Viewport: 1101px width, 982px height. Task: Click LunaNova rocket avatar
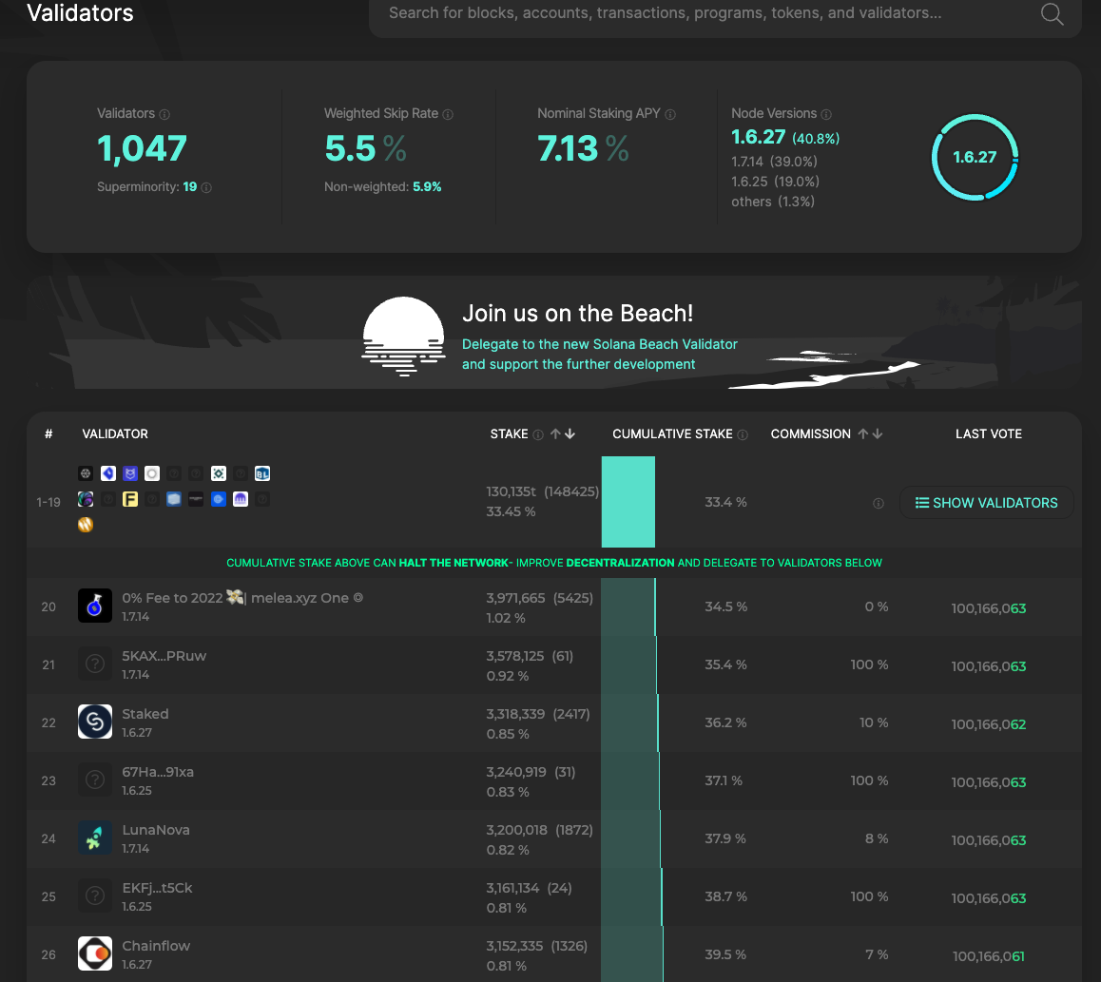[95, 838]
